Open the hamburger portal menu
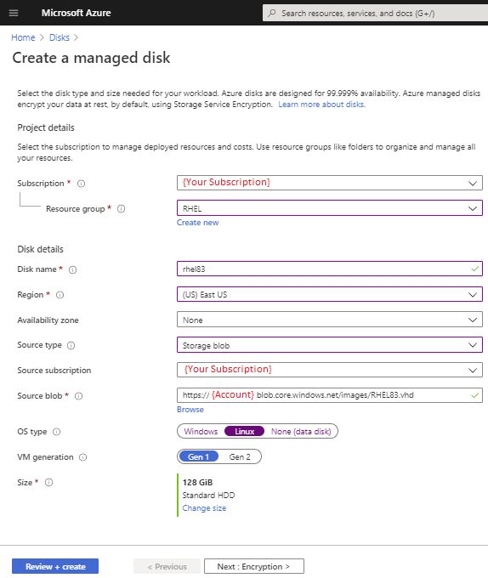This screenshot has height=578, width=488. (x=14, y=13)
